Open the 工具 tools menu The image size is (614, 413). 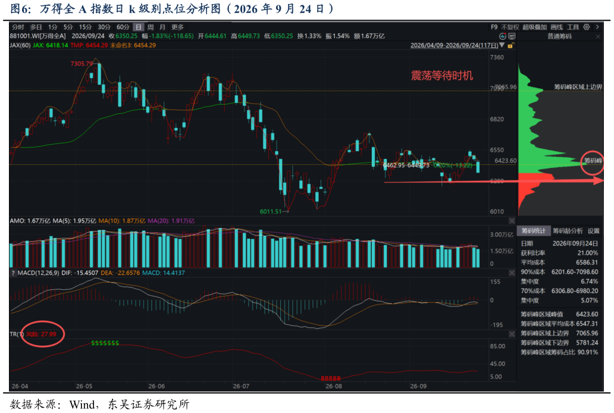click(x=573, y=27)
